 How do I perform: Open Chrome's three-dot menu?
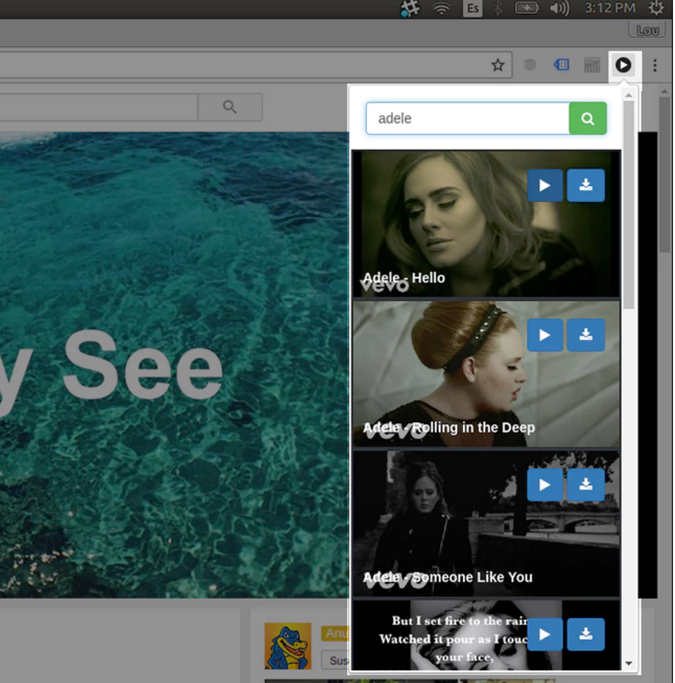(x=655, y=65)
